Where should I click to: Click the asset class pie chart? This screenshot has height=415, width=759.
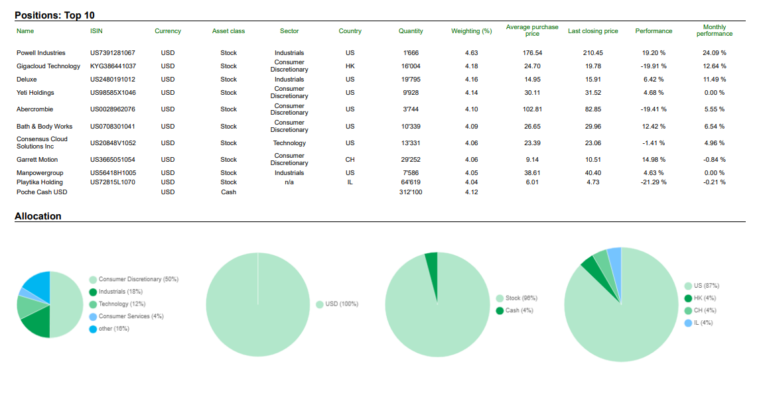(x=438, y=304)
